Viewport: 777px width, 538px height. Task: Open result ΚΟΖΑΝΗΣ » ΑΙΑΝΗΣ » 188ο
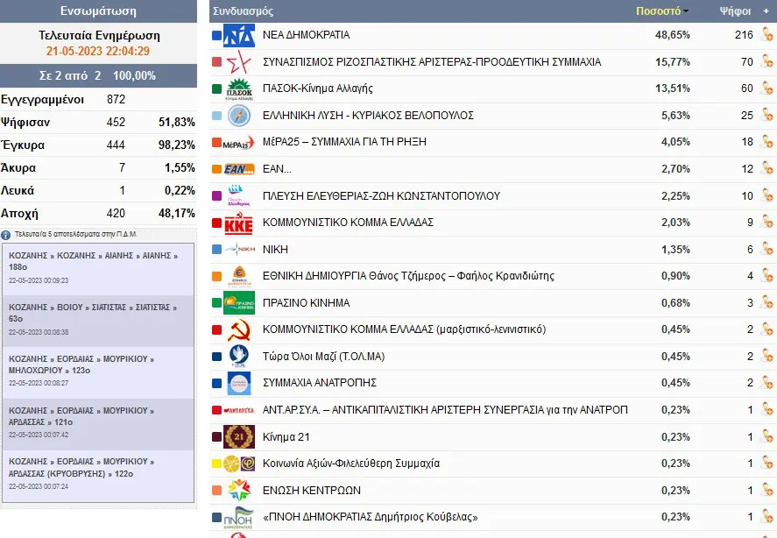coord(98,269)
